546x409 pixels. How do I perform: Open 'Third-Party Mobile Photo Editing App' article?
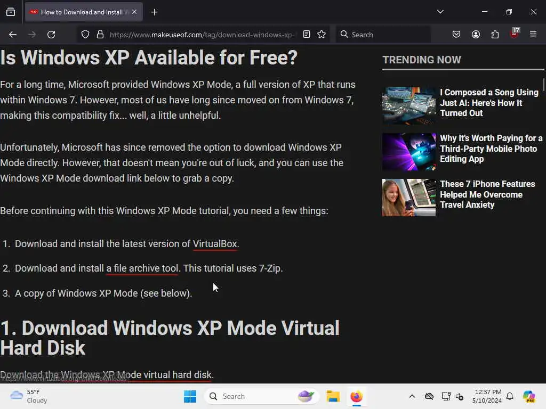(491, 149)
